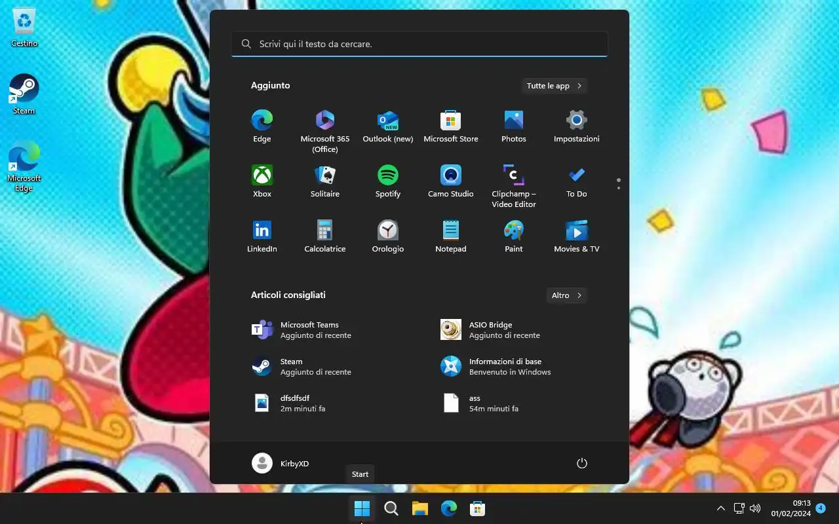Open Outlook (new) pinned app
This screenshot has width=839, height=524.
click(388, 126)
